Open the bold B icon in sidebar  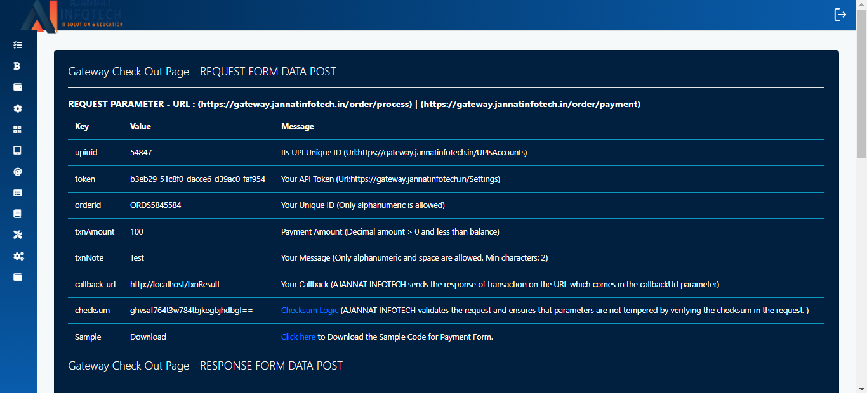point(17,66)
